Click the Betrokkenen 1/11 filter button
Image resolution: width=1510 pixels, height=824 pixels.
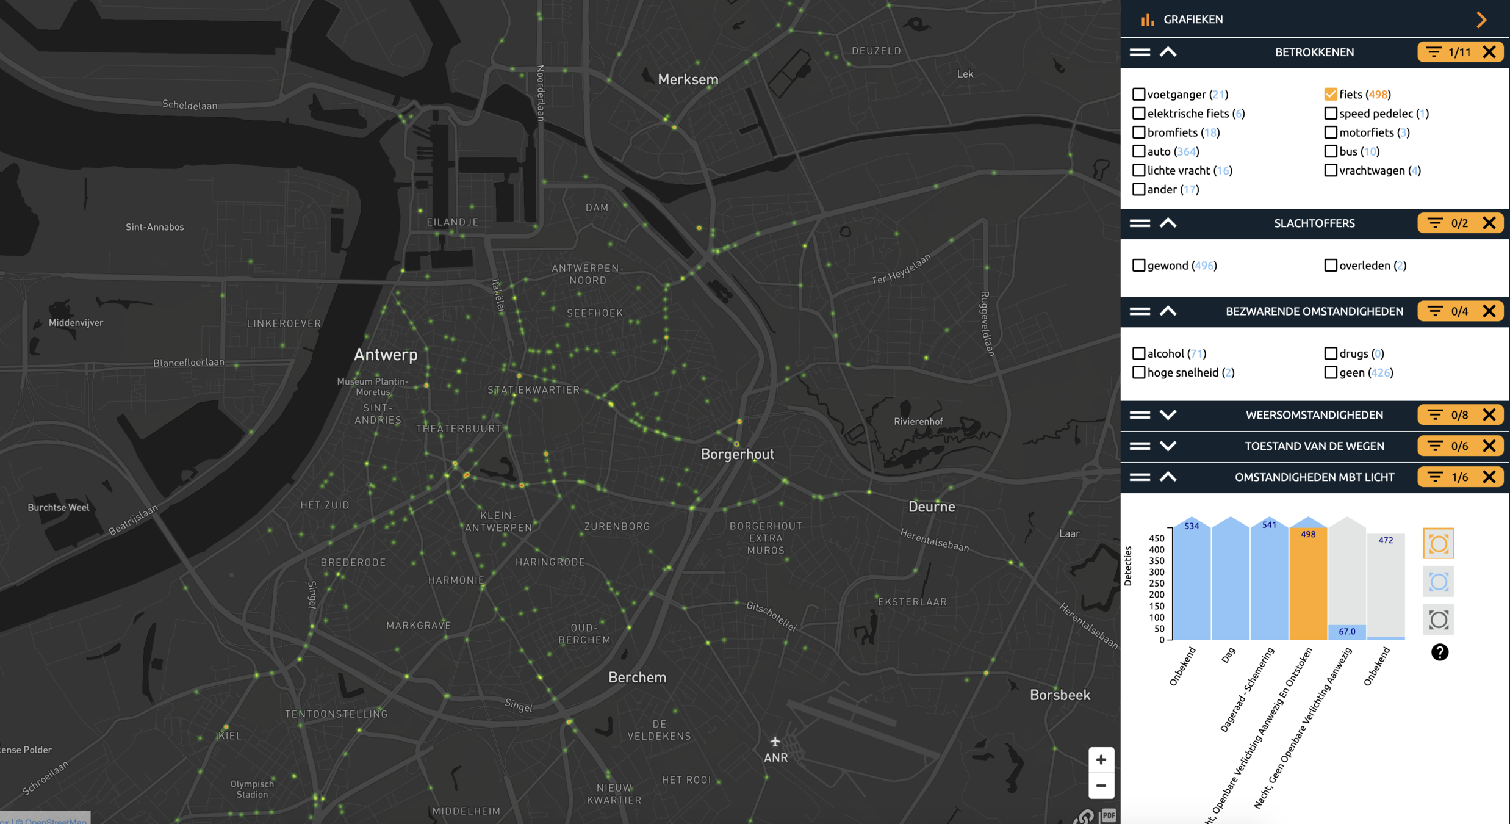(1449, 52)
